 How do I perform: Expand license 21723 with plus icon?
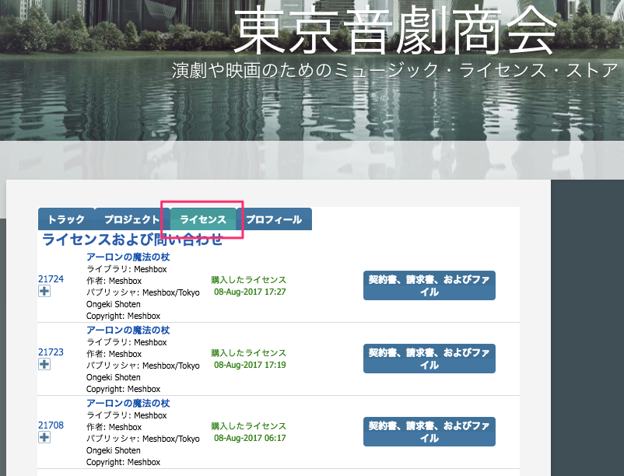tap(44, 364)
